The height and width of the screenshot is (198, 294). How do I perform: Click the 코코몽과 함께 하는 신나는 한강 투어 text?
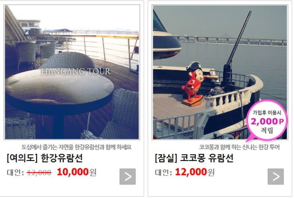(239, 147)
